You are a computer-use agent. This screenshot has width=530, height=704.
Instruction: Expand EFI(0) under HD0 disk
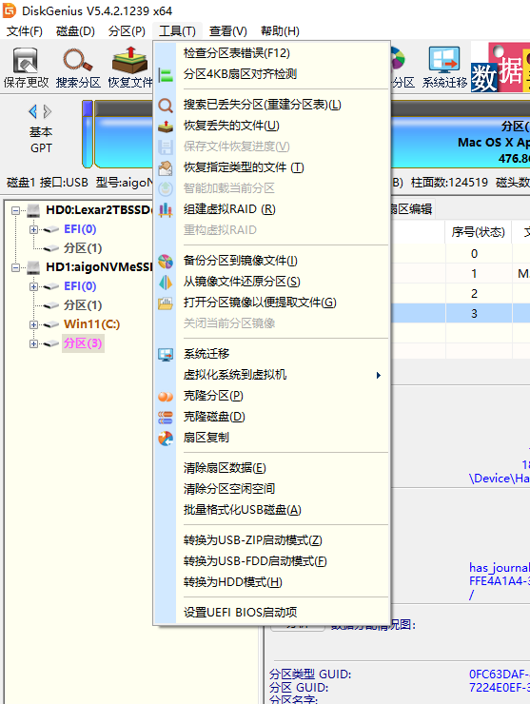[33, 229]
